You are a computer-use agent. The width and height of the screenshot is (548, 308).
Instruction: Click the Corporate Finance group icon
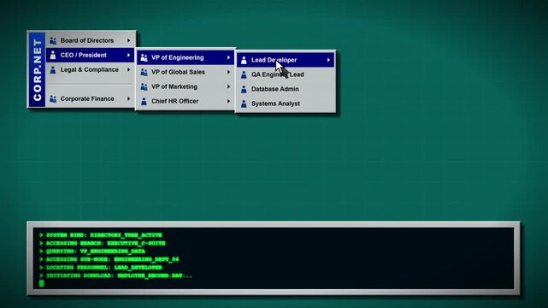pyautogui.click(x=53, y=99)
